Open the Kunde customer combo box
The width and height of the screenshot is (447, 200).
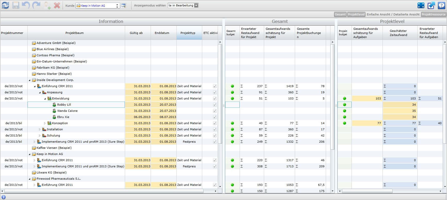click(x=97, y=5)
